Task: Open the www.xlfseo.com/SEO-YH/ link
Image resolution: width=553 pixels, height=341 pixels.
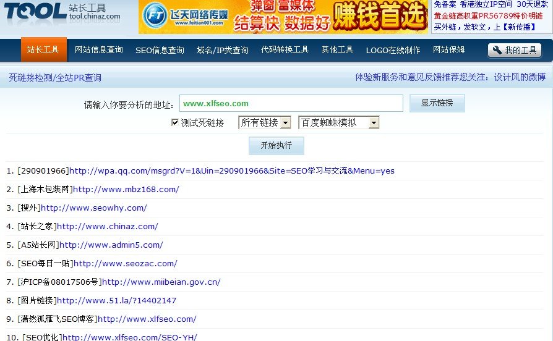Action: (129, 337)
